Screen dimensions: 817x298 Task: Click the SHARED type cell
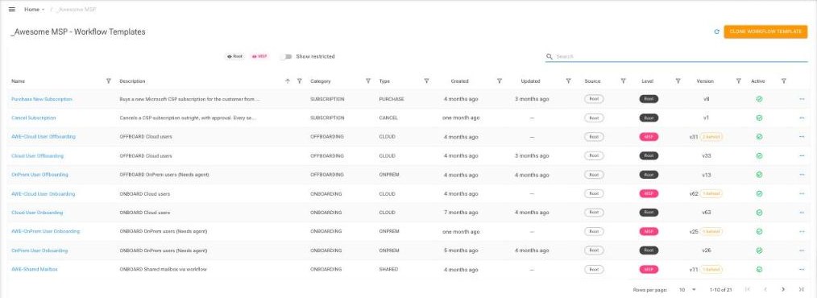388,269
